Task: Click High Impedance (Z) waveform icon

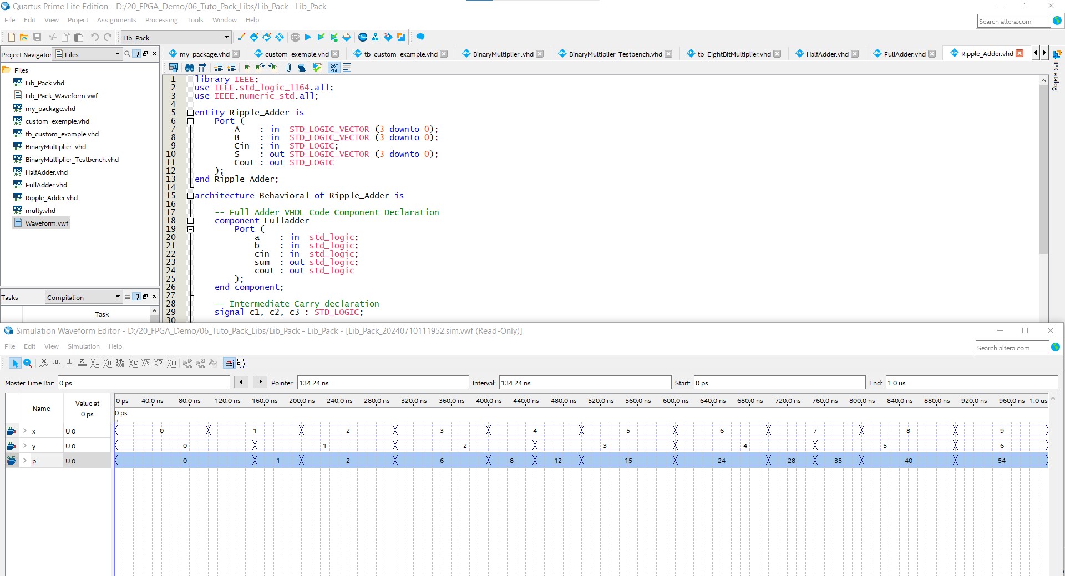Action: coord(82,363)
